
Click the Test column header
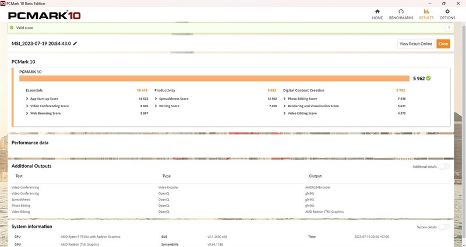tap(19, 176)
